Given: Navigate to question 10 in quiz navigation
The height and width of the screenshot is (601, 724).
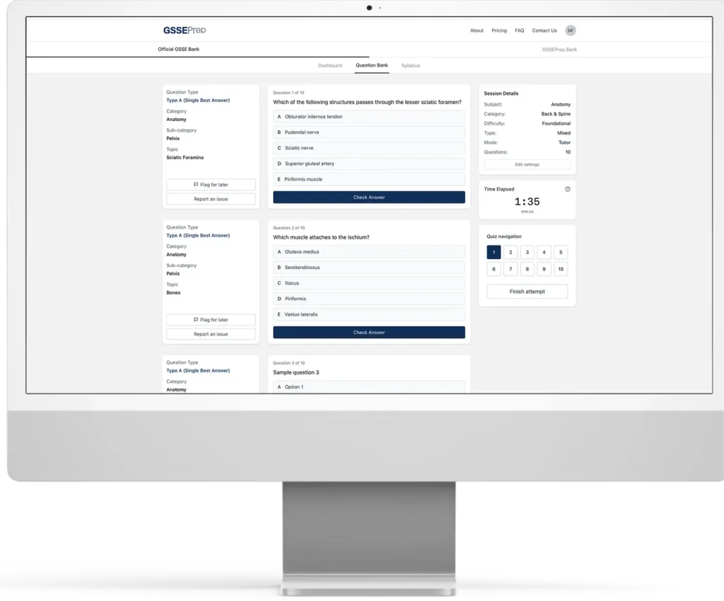Looking at the screenshot, I should (x=561, y=269).
